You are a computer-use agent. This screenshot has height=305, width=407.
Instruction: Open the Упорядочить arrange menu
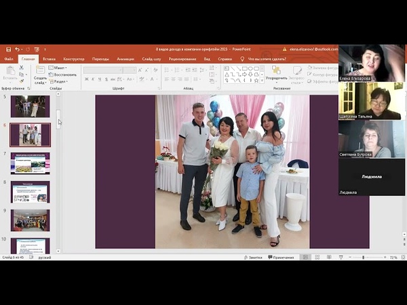coord(277,75)
